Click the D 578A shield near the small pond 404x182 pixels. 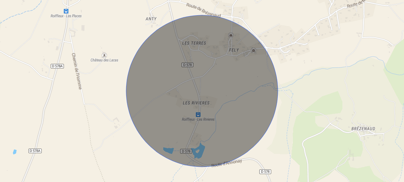point(35,151)
